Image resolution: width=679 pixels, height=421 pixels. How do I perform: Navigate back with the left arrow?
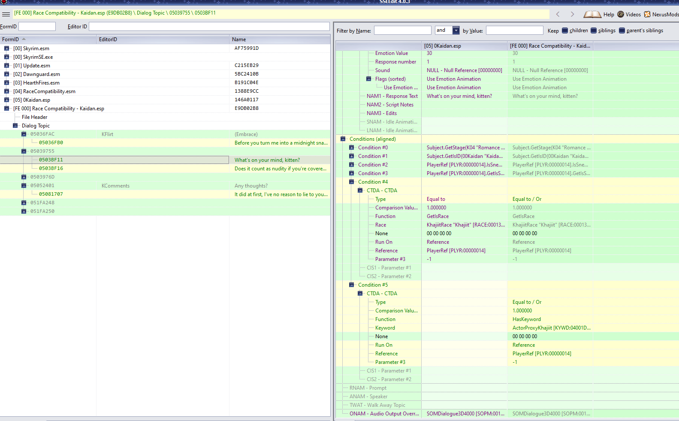tap(558, 14)
